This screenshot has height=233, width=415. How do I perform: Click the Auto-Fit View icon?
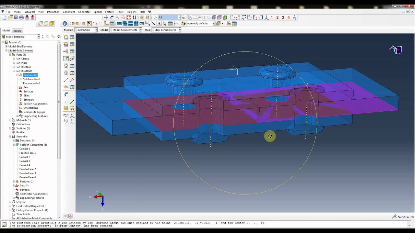coord(129,17)
